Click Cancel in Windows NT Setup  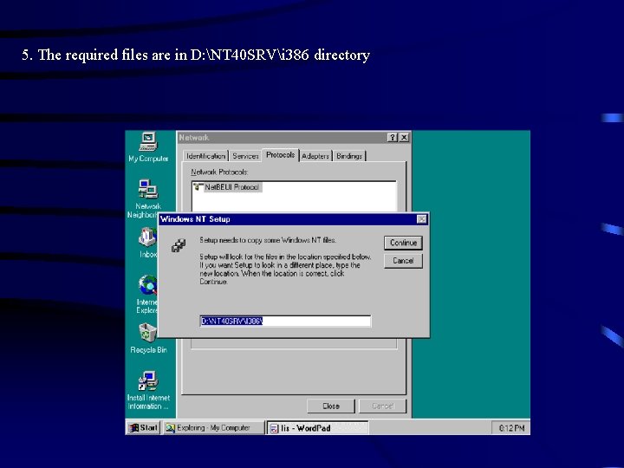[x=403, y=261]
